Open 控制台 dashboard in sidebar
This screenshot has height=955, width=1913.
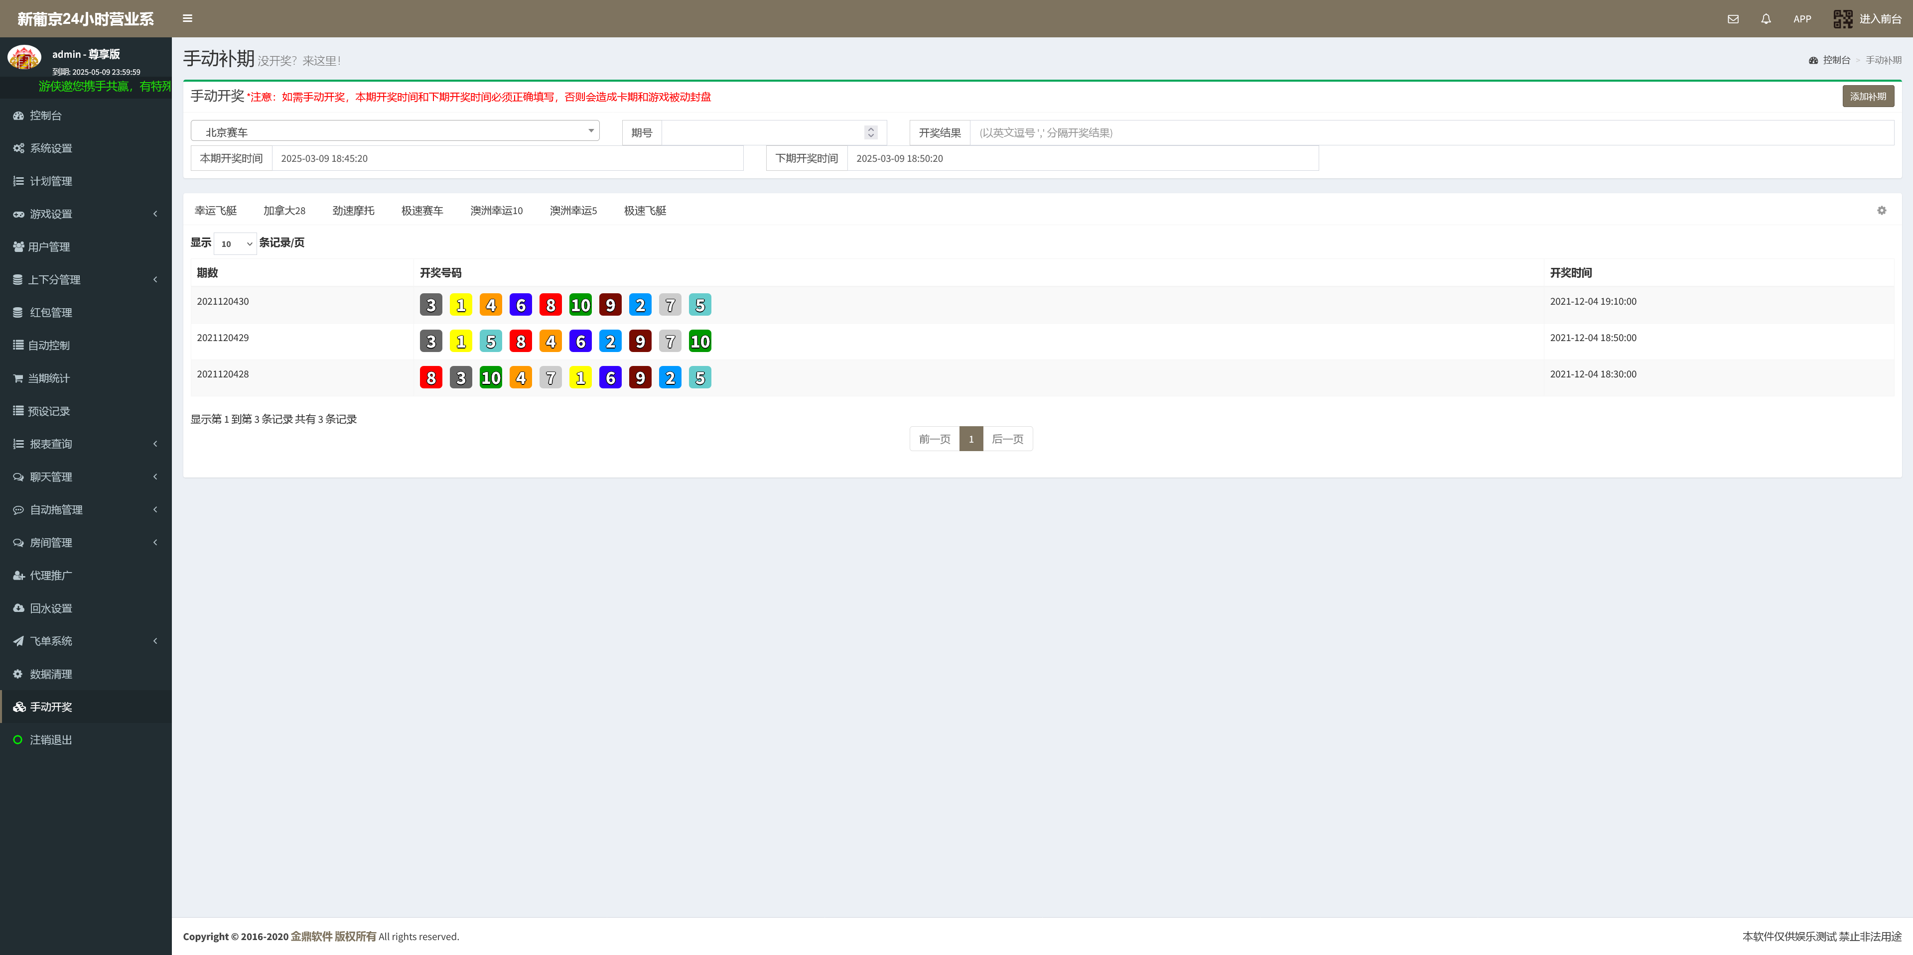tap(46, 116)
